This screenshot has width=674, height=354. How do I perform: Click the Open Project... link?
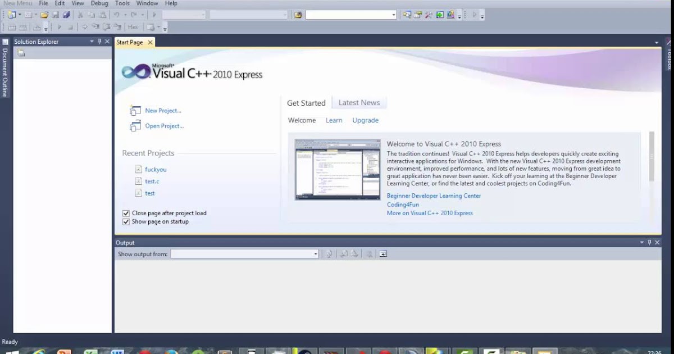point(165,126)
